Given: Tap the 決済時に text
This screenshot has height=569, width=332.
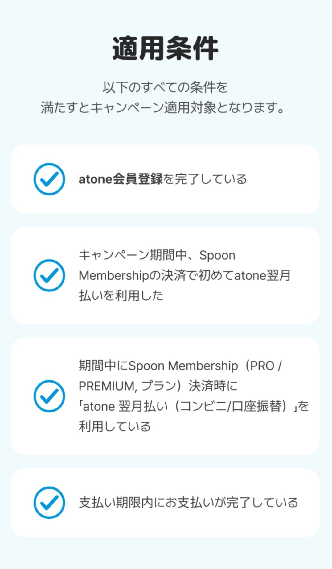Looking at the screenshot, I should tap(213, 386).
